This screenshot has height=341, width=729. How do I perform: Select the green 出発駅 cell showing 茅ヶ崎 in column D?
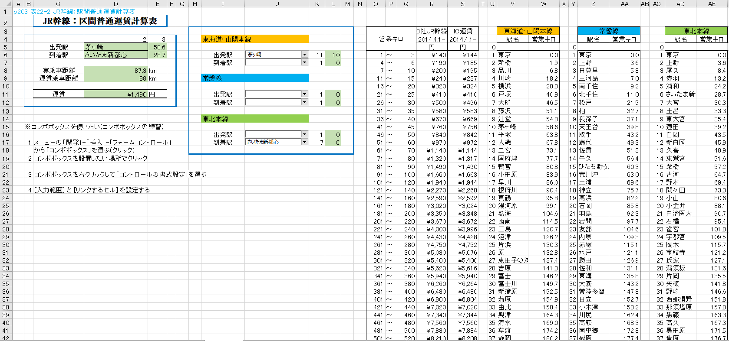[115, 47]
